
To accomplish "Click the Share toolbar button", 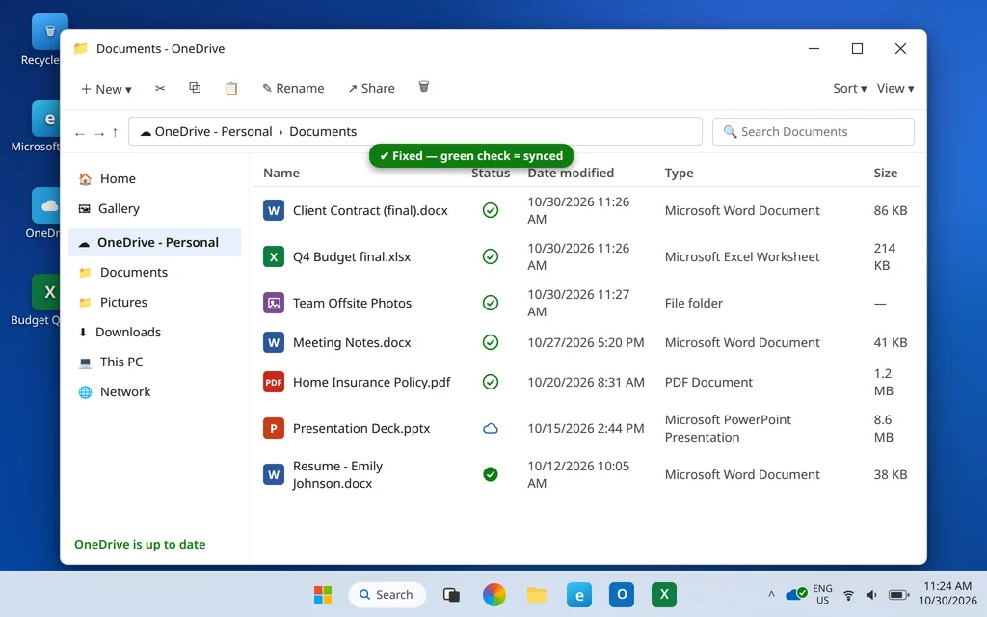I will tap(371, 88).
